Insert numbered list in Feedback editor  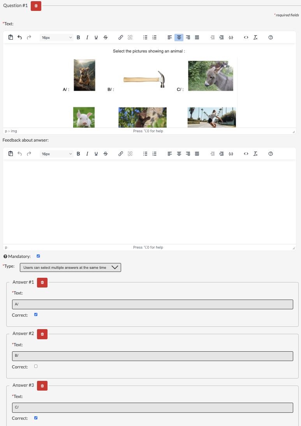pos(155,154)
